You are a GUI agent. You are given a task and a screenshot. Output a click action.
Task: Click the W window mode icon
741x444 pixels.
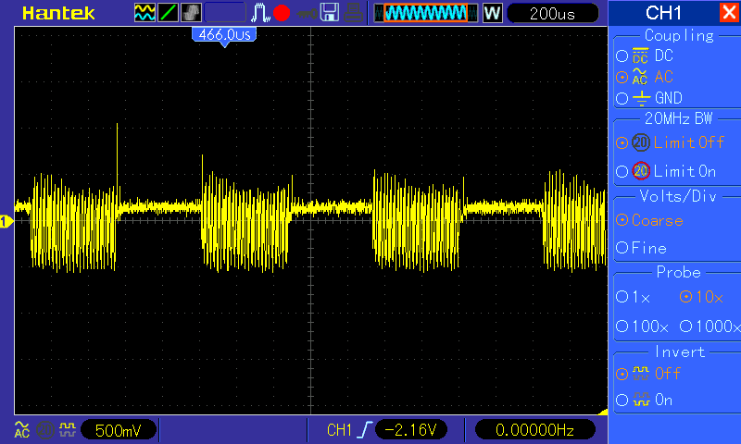tap(492, 13)
